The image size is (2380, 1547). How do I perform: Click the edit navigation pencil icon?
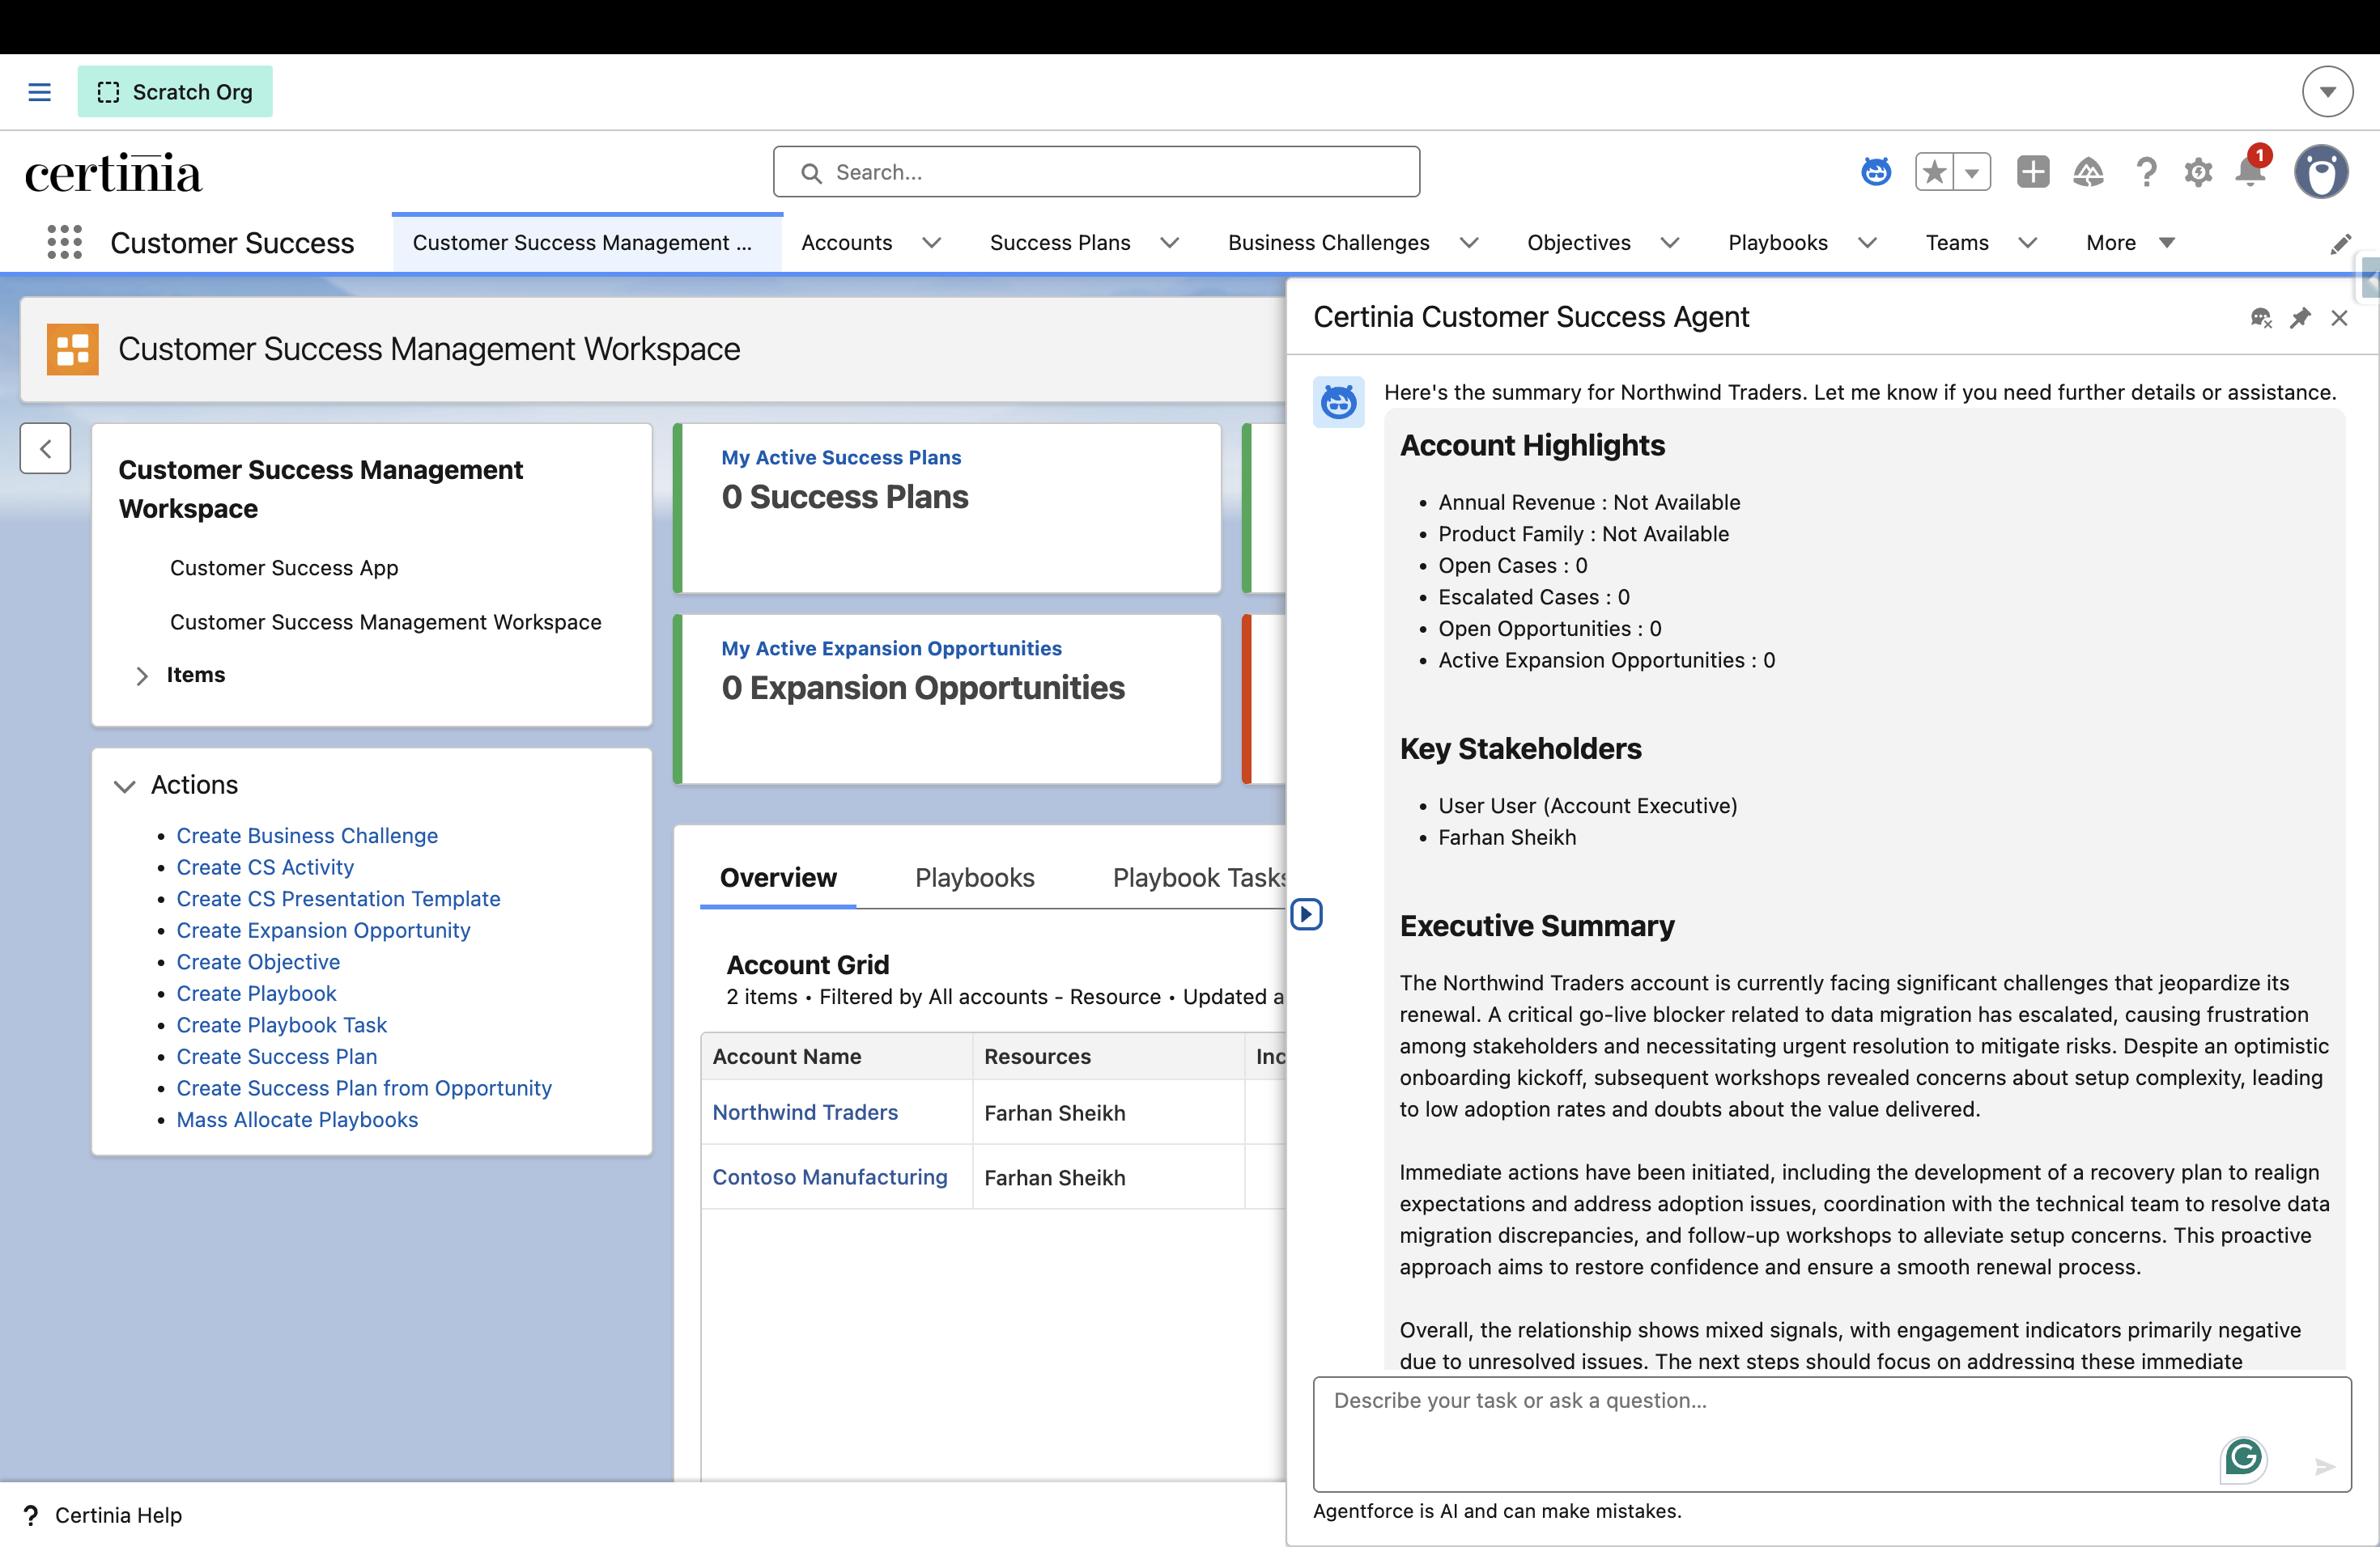(2340, 244)
